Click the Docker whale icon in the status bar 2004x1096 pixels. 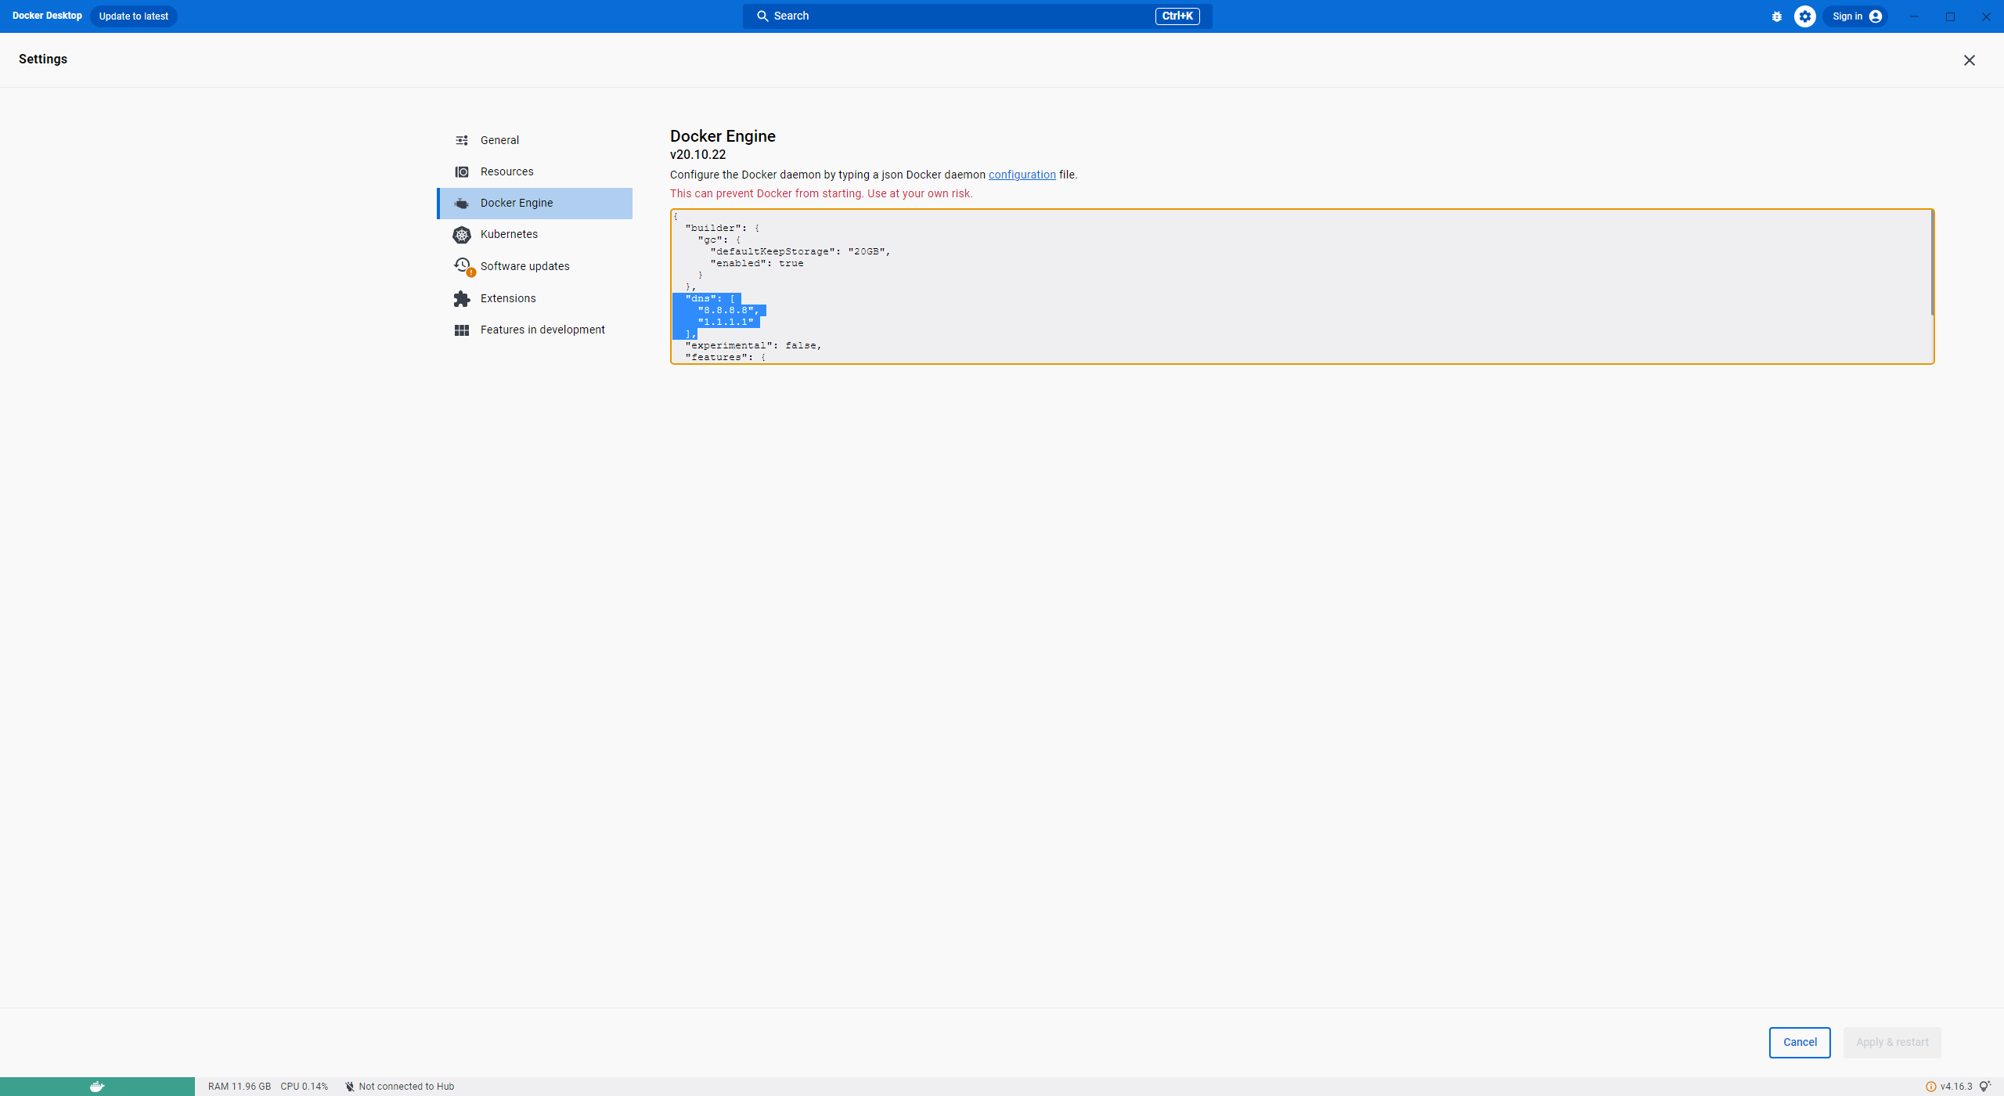pos(97,1086)
